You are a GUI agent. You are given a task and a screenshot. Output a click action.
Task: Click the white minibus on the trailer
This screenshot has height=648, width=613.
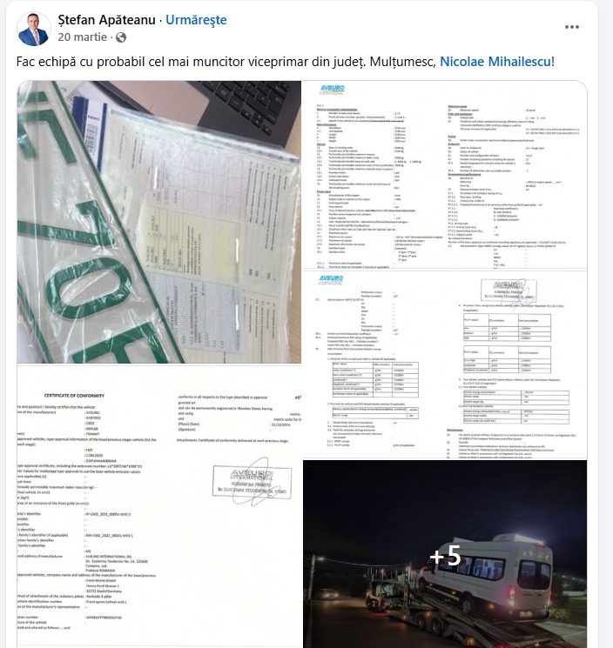(x=486, y=571)
